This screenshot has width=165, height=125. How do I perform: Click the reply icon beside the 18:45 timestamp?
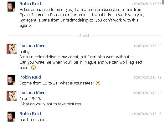pos(131,114)
